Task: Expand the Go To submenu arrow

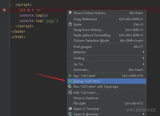Action: coord(143,64)
